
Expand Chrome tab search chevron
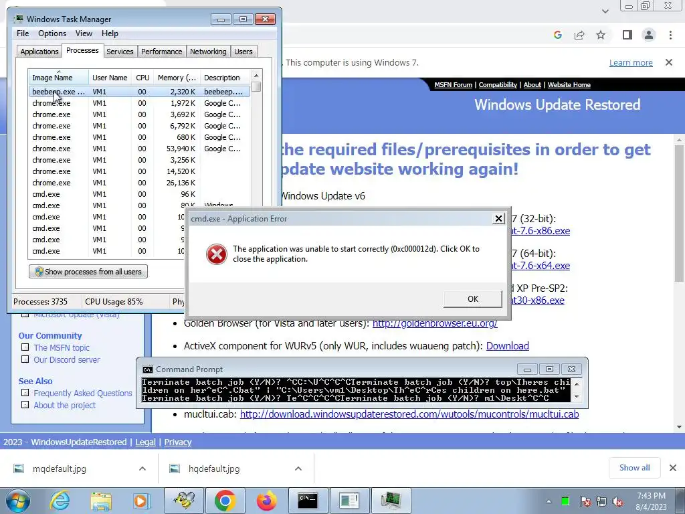click(x=605, y=11)
